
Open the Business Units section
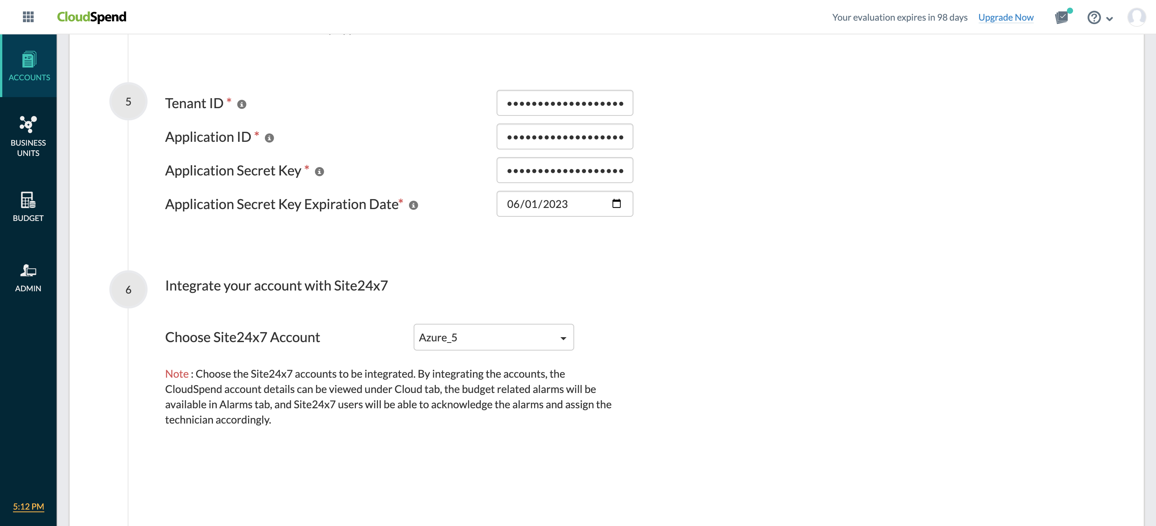28,135
